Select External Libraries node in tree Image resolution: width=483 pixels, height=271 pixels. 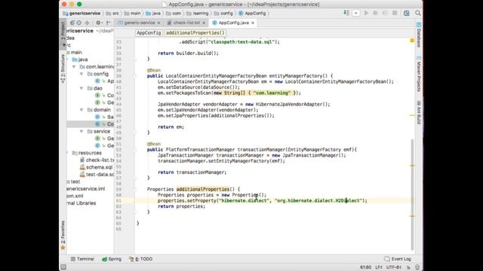pos(82,203)
